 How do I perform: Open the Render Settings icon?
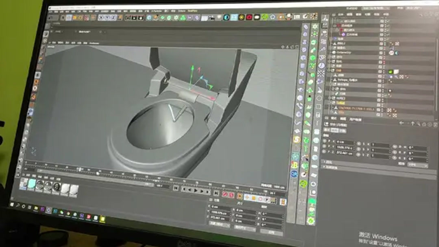point(141,18)
